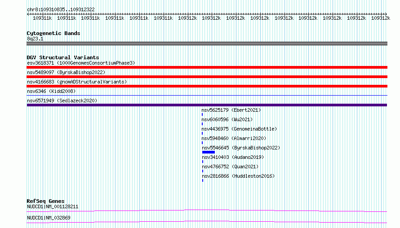
Task: Click the esv3618371 red variant bar
Action: (207, 67)
